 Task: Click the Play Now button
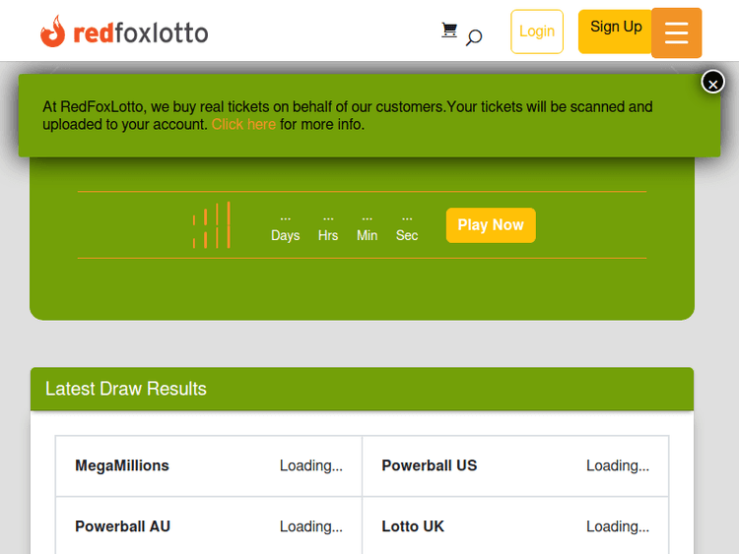coord(491,225)
